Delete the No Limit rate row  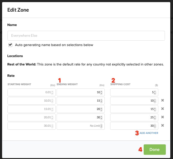tap(163, 126)
